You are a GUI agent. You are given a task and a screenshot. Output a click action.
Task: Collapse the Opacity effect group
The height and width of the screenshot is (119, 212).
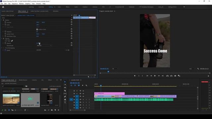point(2,39)
